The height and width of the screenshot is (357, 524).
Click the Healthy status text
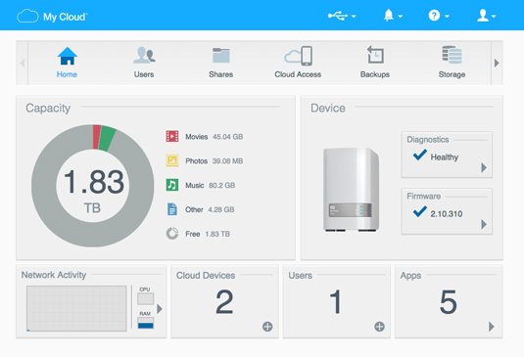coord(444,157)
